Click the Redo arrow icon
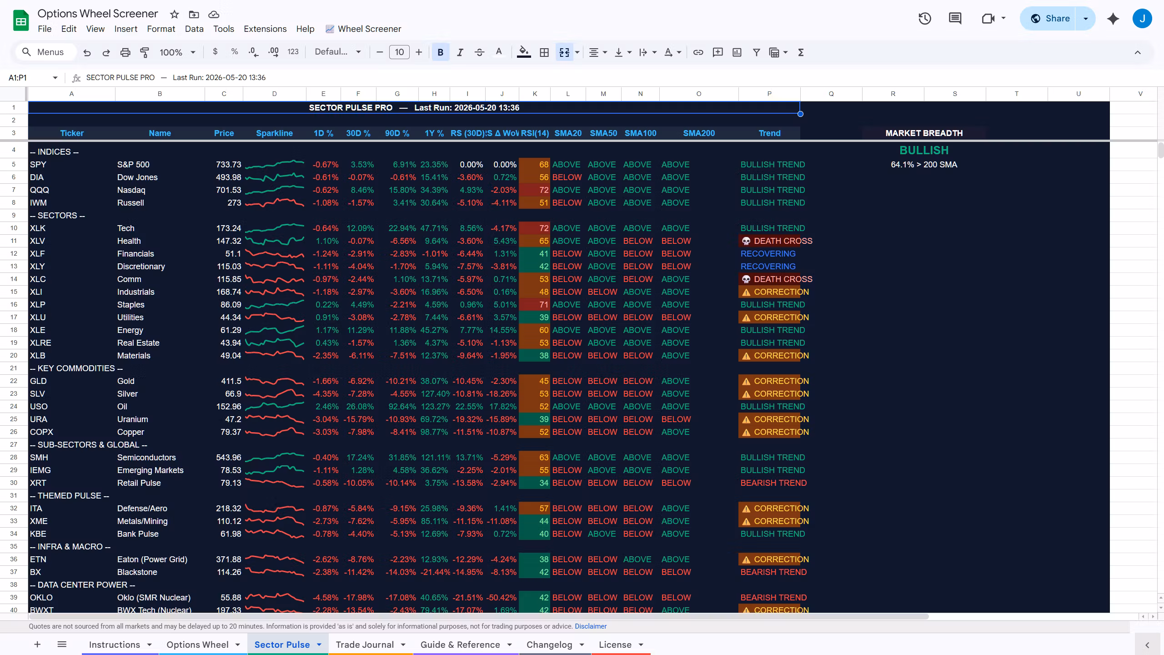The width and height of the screenshot is (1164, 655). pyautogui.click(x=106, y=52)
